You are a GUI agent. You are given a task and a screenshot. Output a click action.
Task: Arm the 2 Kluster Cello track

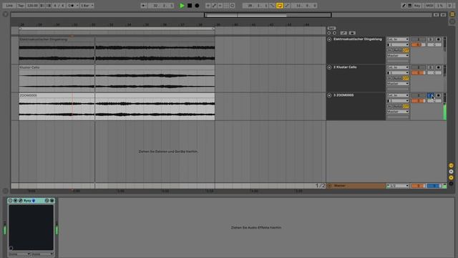(x=438, y=67)
